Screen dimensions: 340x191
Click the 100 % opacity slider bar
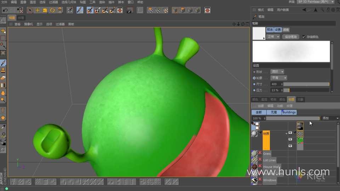coord(293,118)
